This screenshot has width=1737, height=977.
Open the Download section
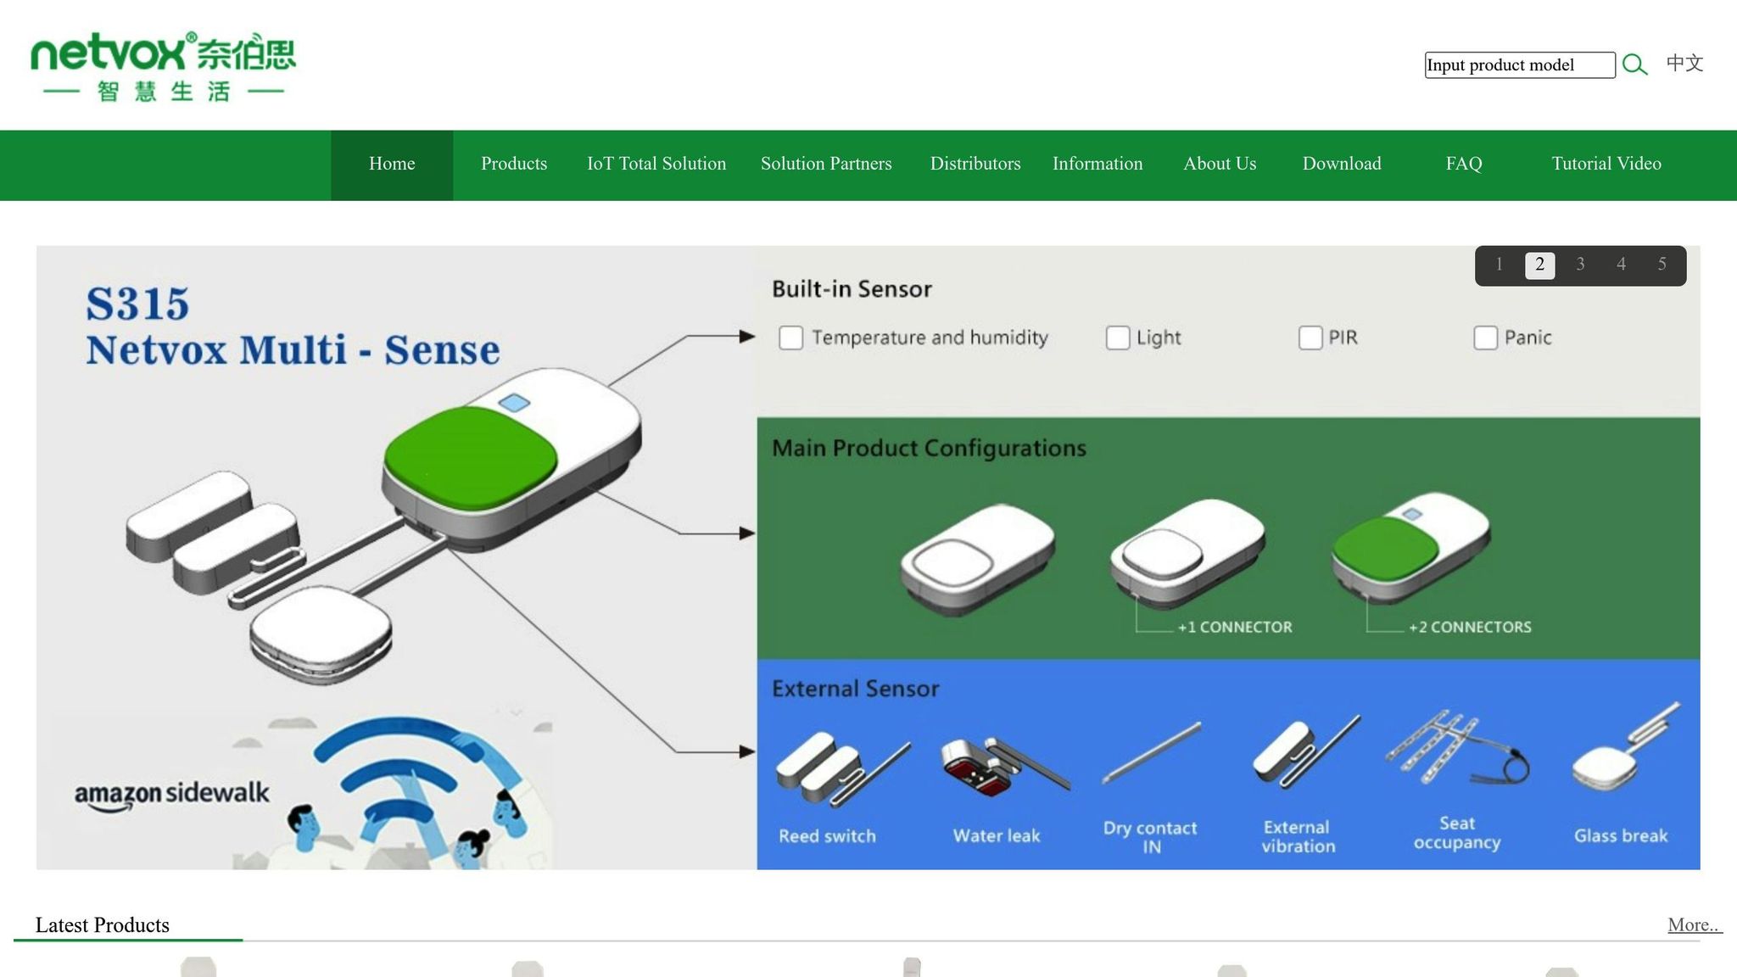(x=1342, y=165)
